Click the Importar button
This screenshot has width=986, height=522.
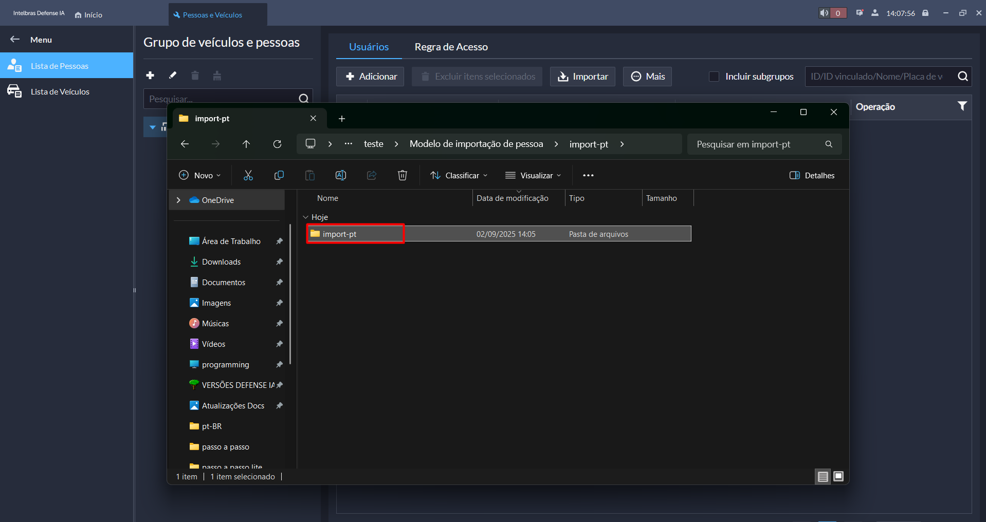click(x=582, y=77)
